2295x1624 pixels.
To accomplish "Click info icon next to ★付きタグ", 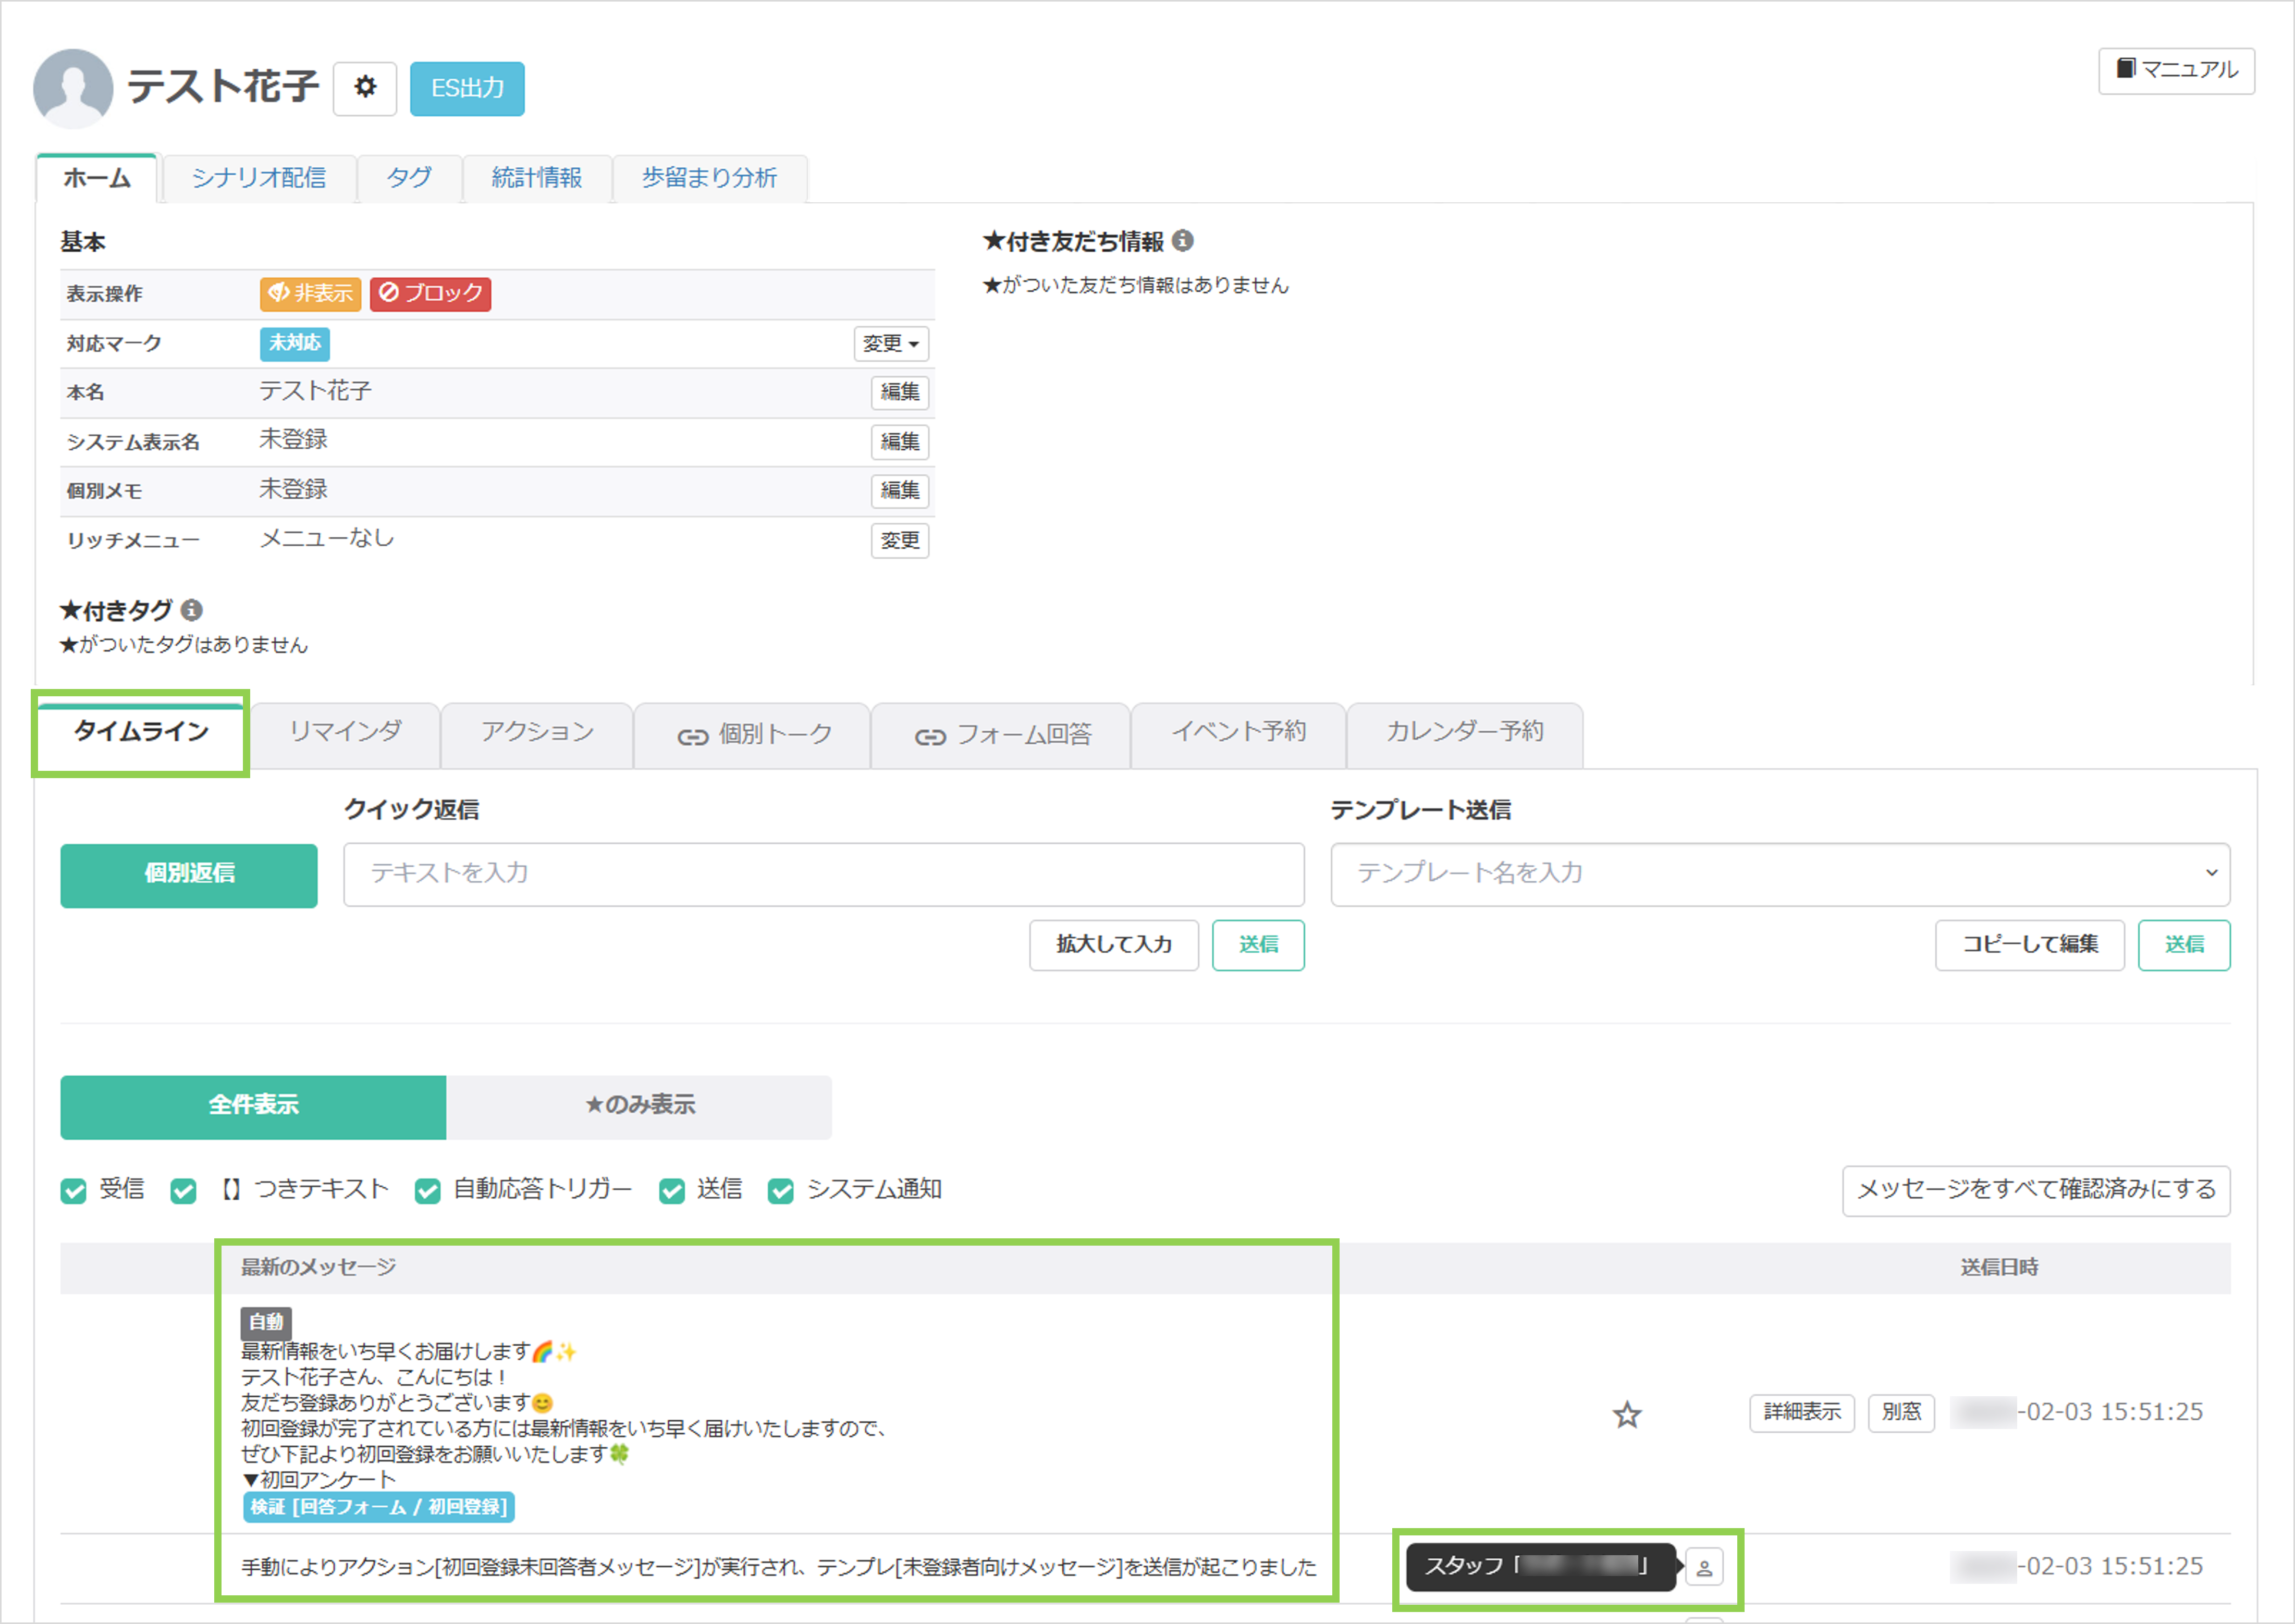I will [x=193, y=610].
